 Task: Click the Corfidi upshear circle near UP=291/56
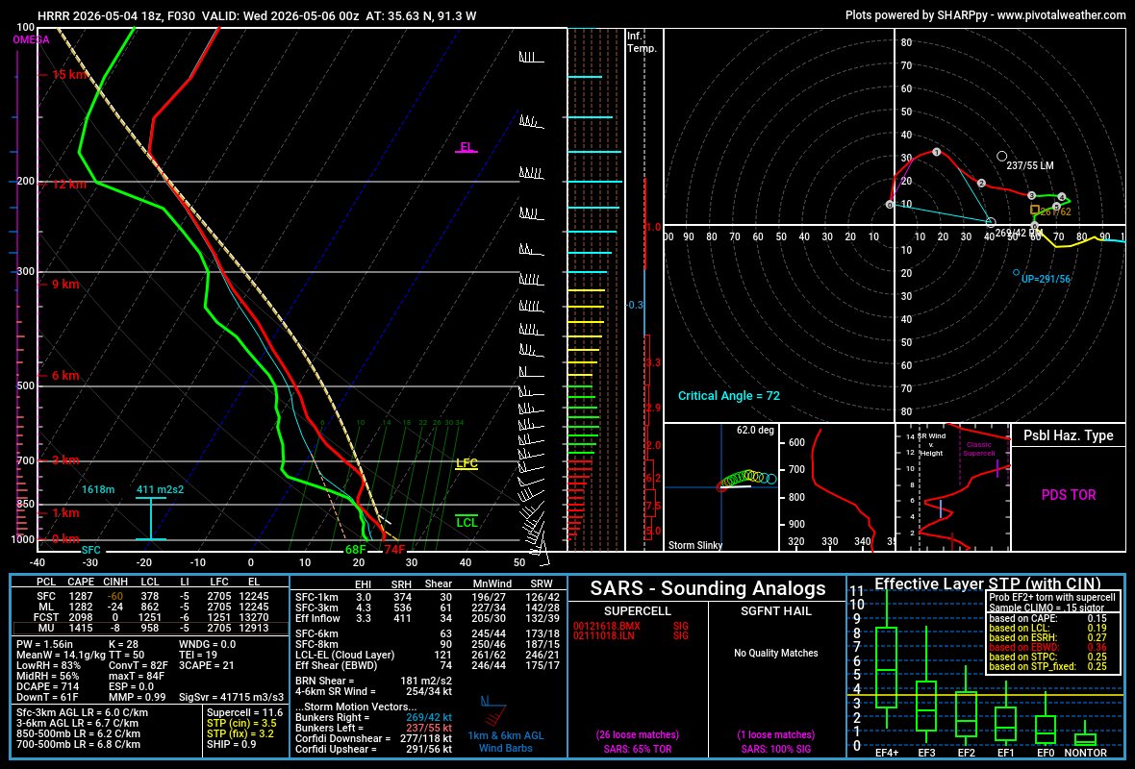click(1017, 273)
